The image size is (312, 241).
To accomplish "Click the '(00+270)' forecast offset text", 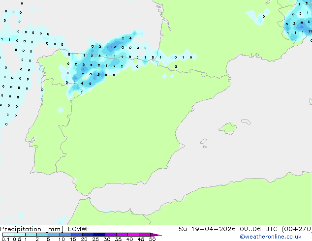I will click(x=297, y=229).
